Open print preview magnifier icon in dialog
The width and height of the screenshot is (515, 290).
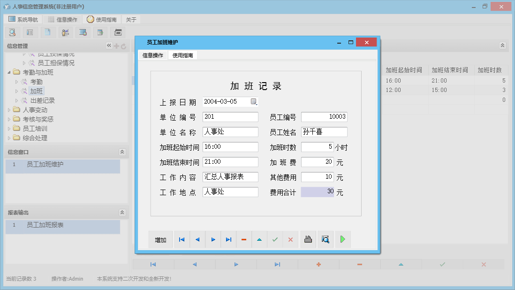(325, 240)
